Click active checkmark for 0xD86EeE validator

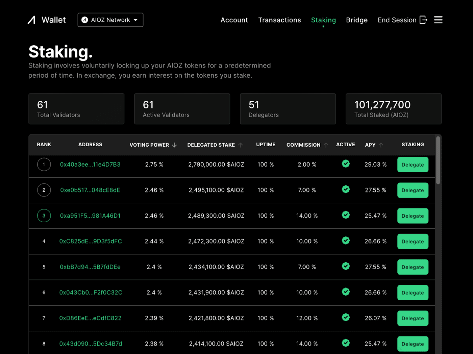click(346, 317)
